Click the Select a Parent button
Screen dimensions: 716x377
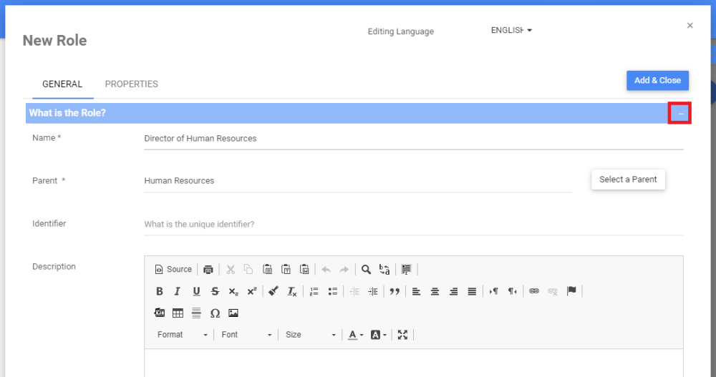click(x=628, y=180)
